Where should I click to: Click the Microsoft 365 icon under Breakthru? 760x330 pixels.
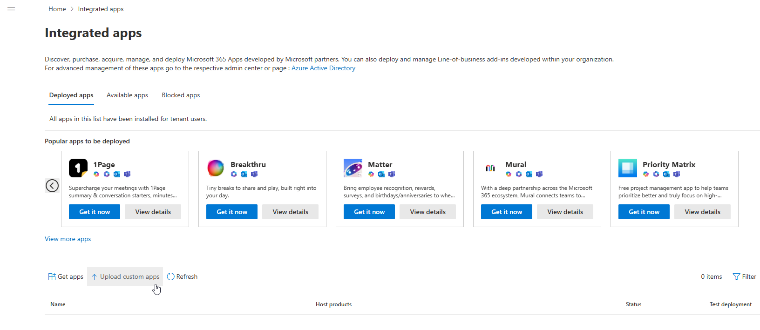tap(234, 174)
